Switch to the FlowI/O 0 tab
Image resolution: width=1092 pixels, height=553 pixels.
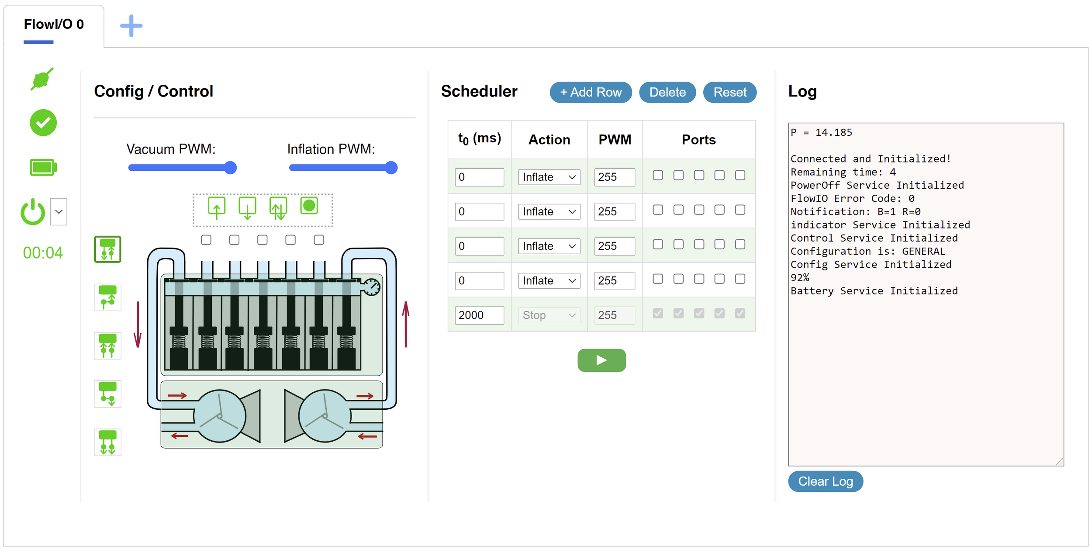click(x=54, y=24)
